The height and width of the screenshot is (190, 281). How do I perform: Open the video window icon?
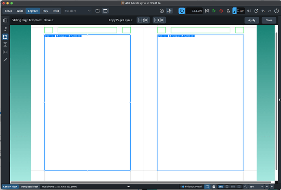(162, 11)
